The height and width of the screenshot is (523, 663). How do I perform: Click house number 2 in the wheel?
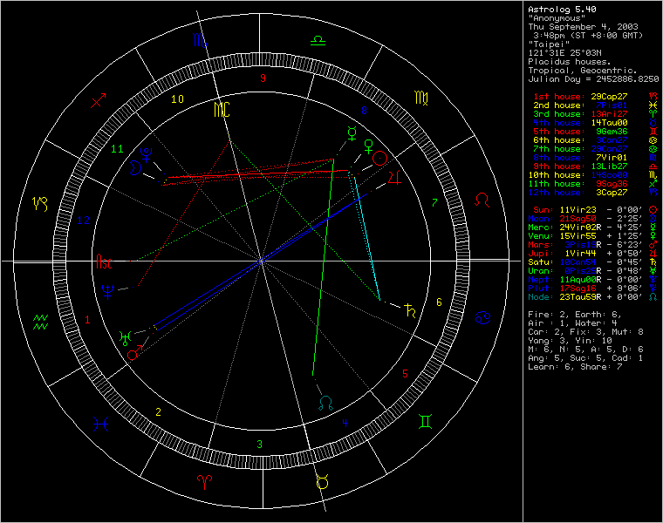(158, 412)
